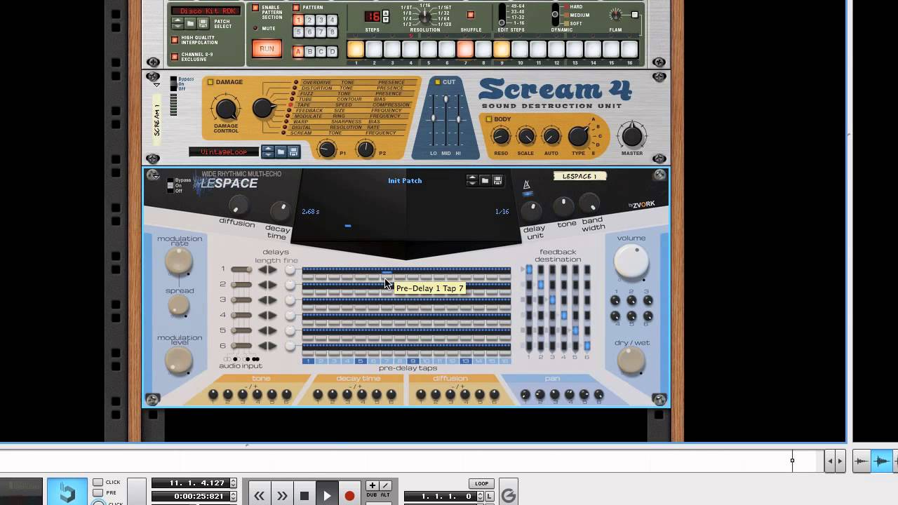This screenshot has width=898, height=505.
Task: Click the alt pencil button
Action: [385, 485]
